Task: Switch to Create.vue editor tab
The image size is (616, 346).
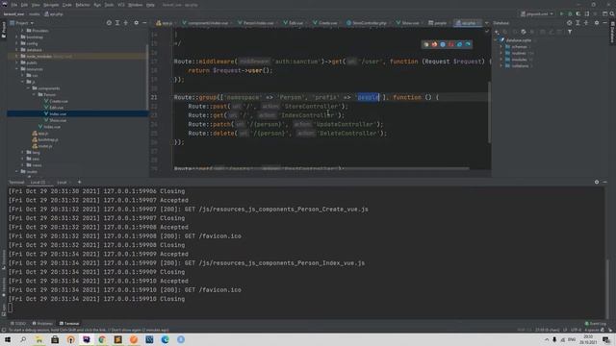Action: pos(325,23)
